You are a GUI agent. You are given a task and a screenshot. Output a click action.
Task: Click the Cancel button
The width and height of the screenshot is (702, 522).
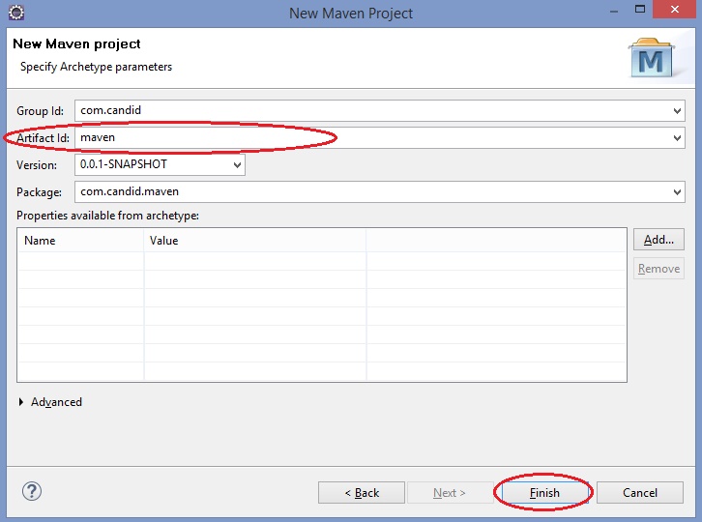pyautogui.click(x=640, y=492)
